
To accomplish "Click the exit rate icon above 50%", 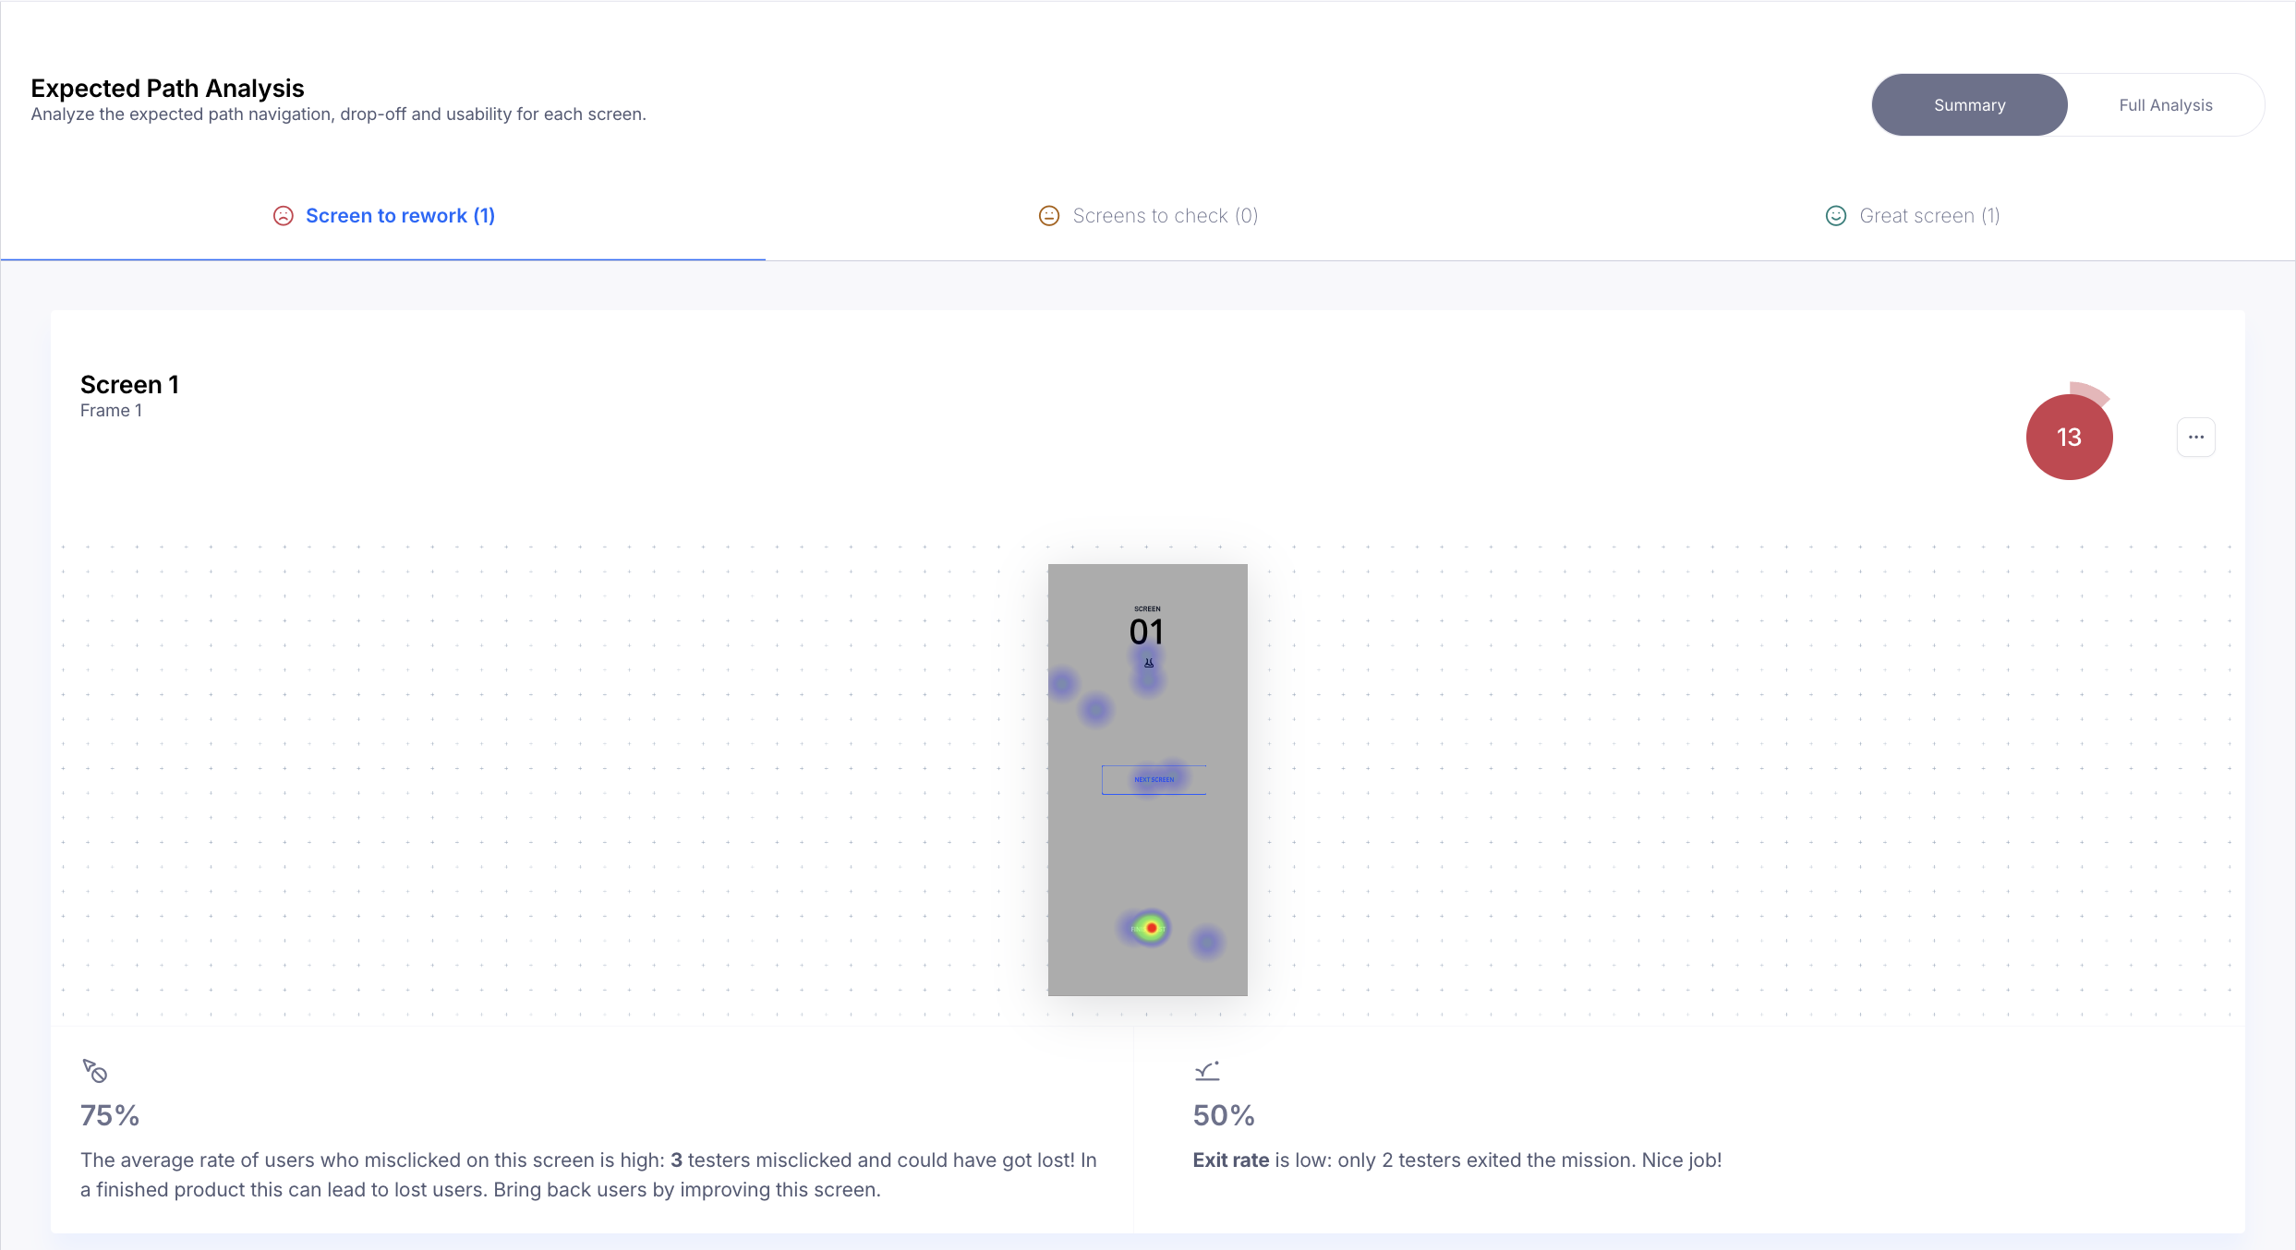I will tap(1207, 1071).
